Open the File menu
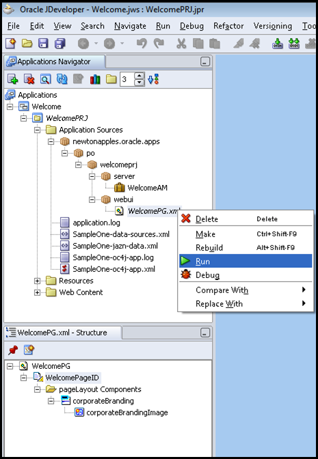Viewport: 318px width, 459px height. 14,26
